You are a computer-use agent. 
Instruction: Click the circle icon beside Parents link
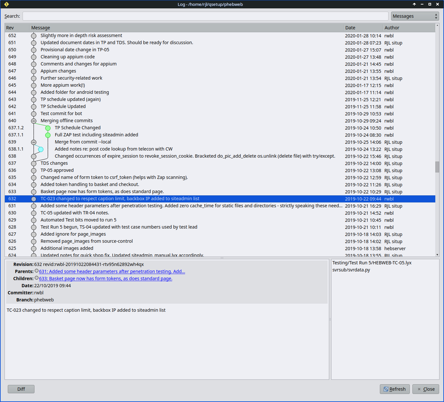click(36, 271)
